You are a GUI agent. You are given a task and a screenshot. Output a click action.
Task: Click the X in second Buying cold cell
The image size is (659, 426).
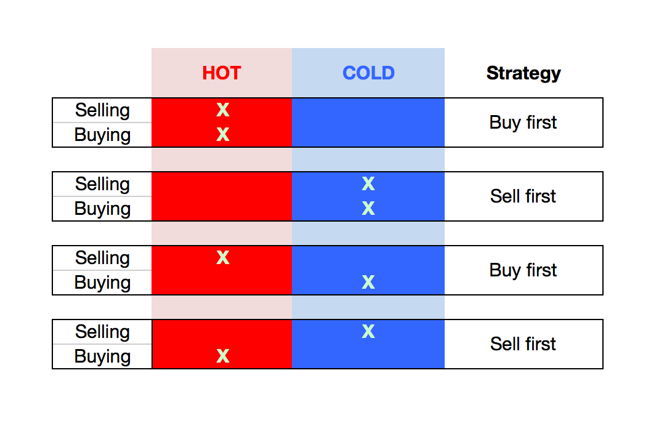[x=368, y=208]
